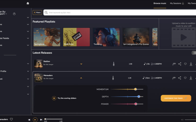Expand the topmost sidebar filter chevron
196x122 pixels.
point(28,18)
